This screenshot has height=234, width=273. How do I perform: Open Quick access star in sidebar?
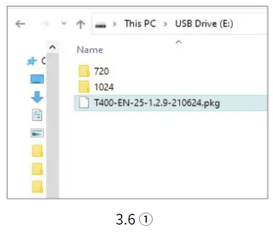pyautogui.click(x=32, y=61)
